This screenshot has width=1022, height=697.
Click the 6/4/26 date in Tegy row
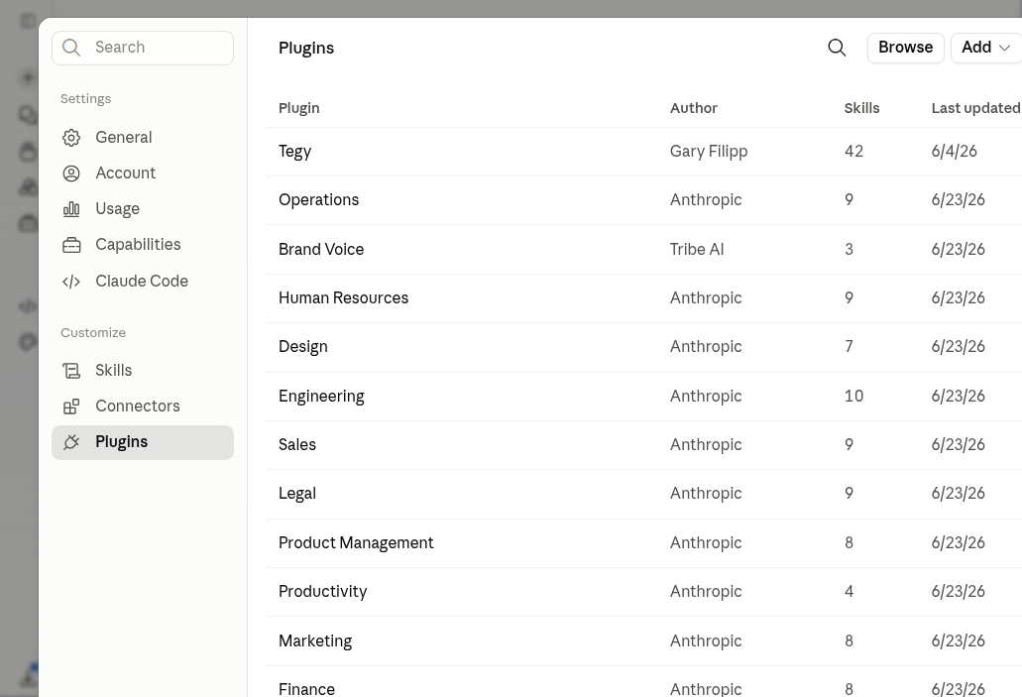[955, 152]
